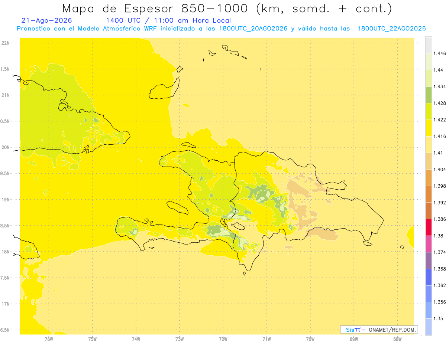
Task: Click the longitude label 68W
Action: click(x=397, y=339)
